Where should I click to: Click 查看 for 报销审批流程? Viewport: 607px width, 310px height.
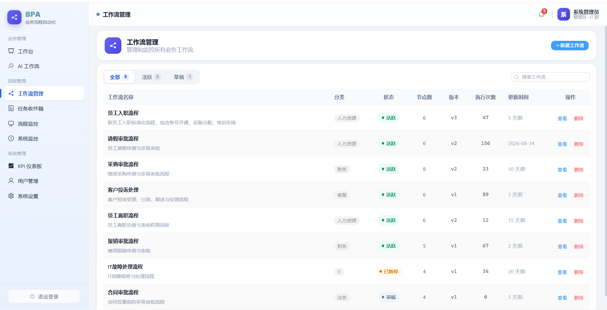pos(562,246)
